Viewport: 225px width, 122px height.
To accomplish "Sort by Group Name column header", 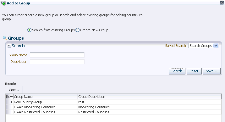I will pos(46,97).
